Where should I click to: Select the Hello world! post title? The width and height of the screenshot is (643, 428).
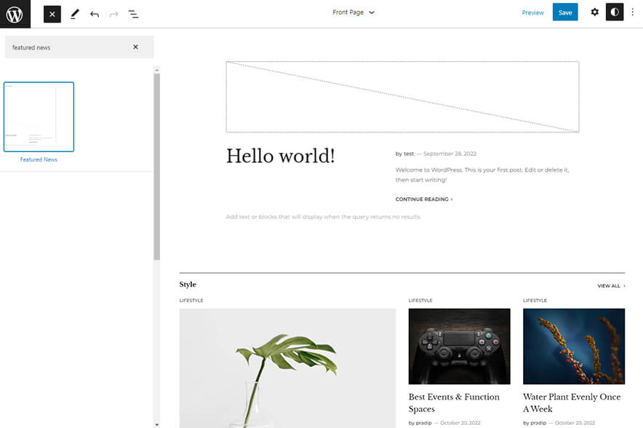coord(280,156)
